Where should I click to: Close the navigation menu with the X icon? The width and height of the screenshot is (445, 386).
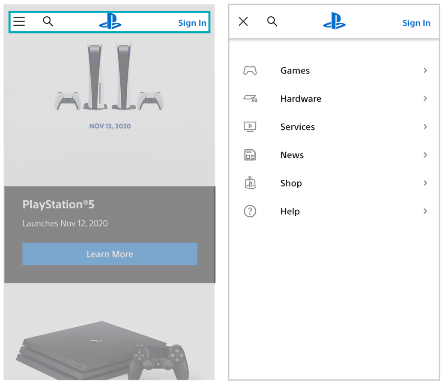point(243,21)
